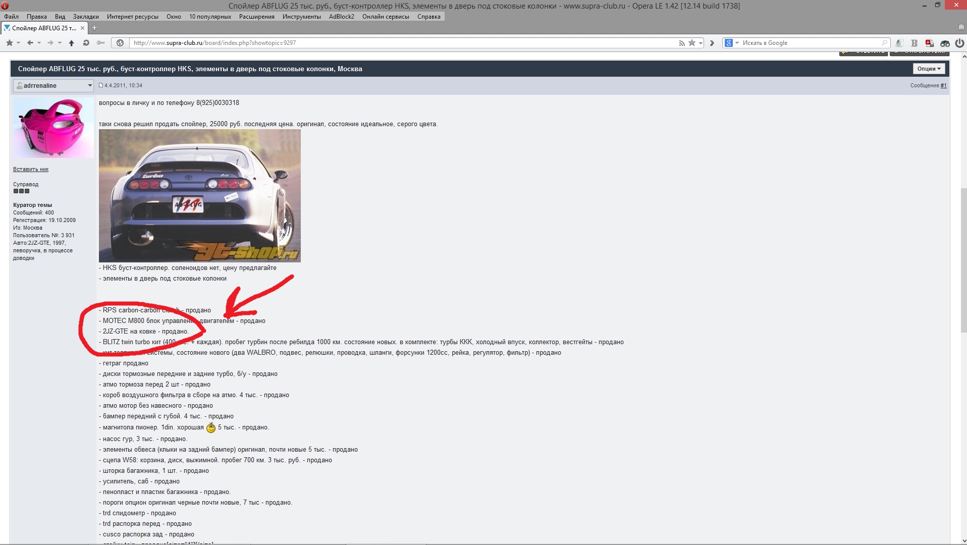The image size is (967, 545).
Task: Click the bold B toolbar icon
Action: [x=914, y=43]
